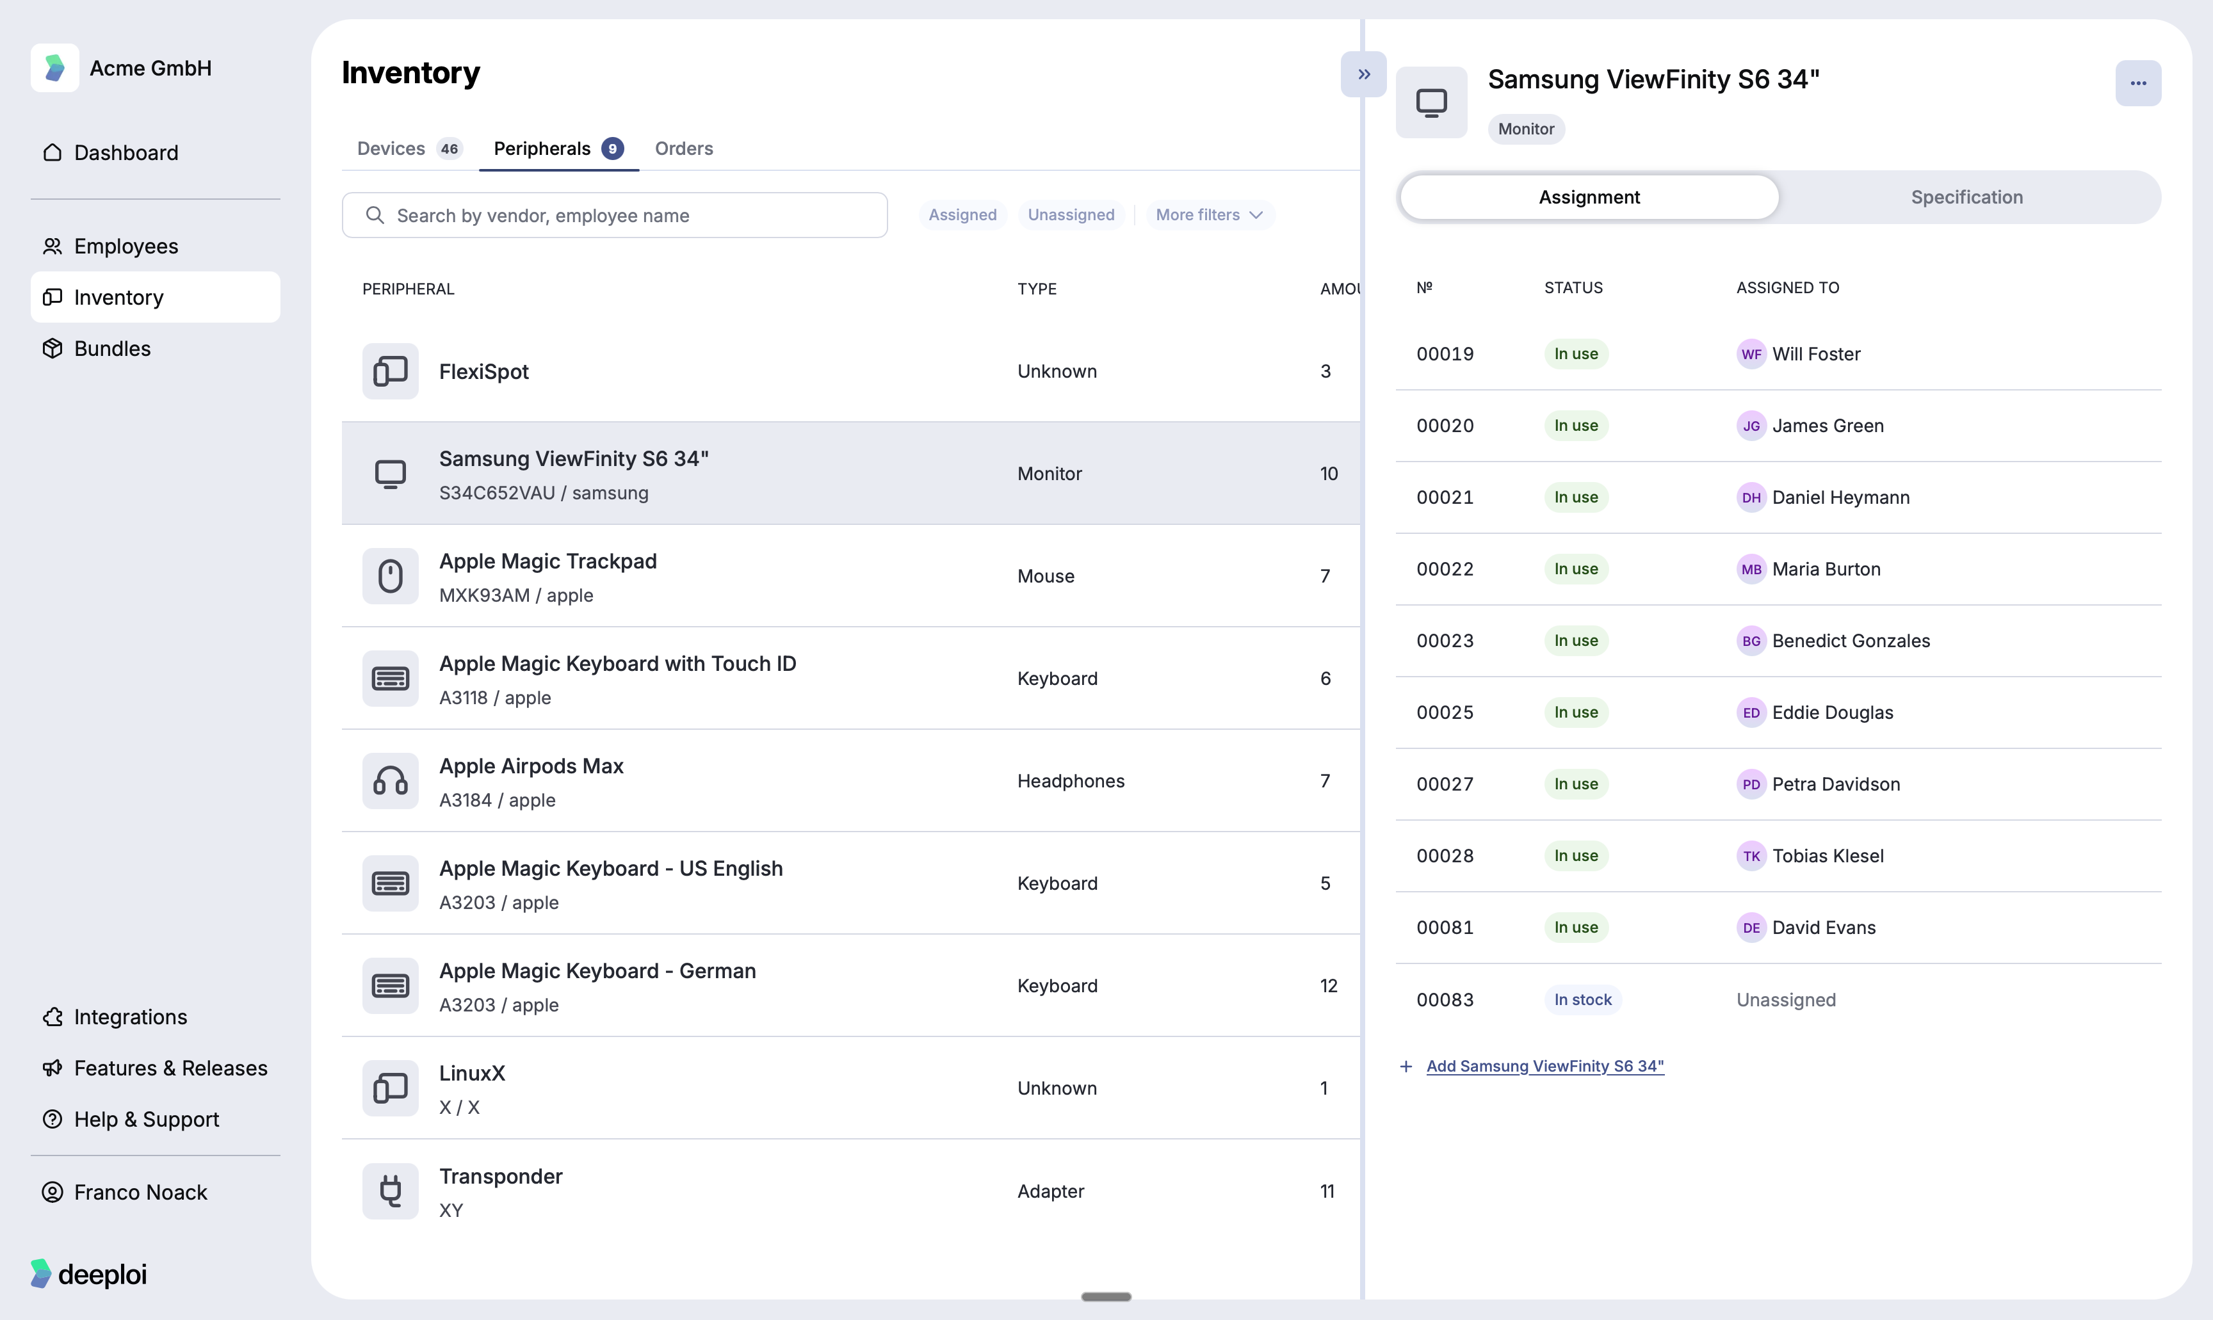Viewport: 2213px width, 1320px height.
Task: Expand the More filters dropdown
Action: pos(1209,215)
